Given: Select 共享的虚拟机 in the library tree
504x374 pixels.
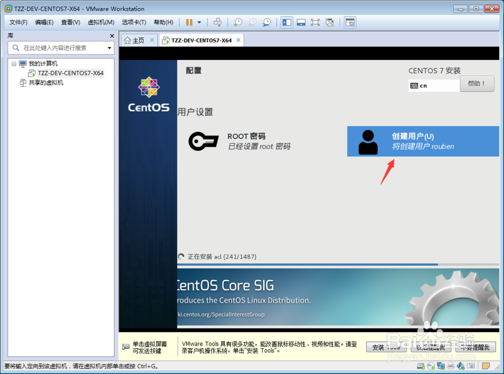Looking at the screenshot, I should click(x=46, y=83).
